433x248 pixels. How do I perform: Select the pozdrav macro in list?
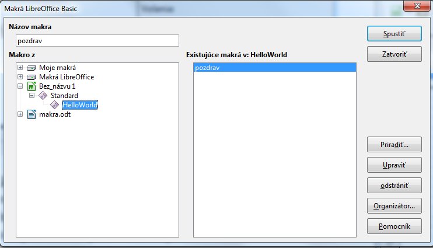point(275,68)
